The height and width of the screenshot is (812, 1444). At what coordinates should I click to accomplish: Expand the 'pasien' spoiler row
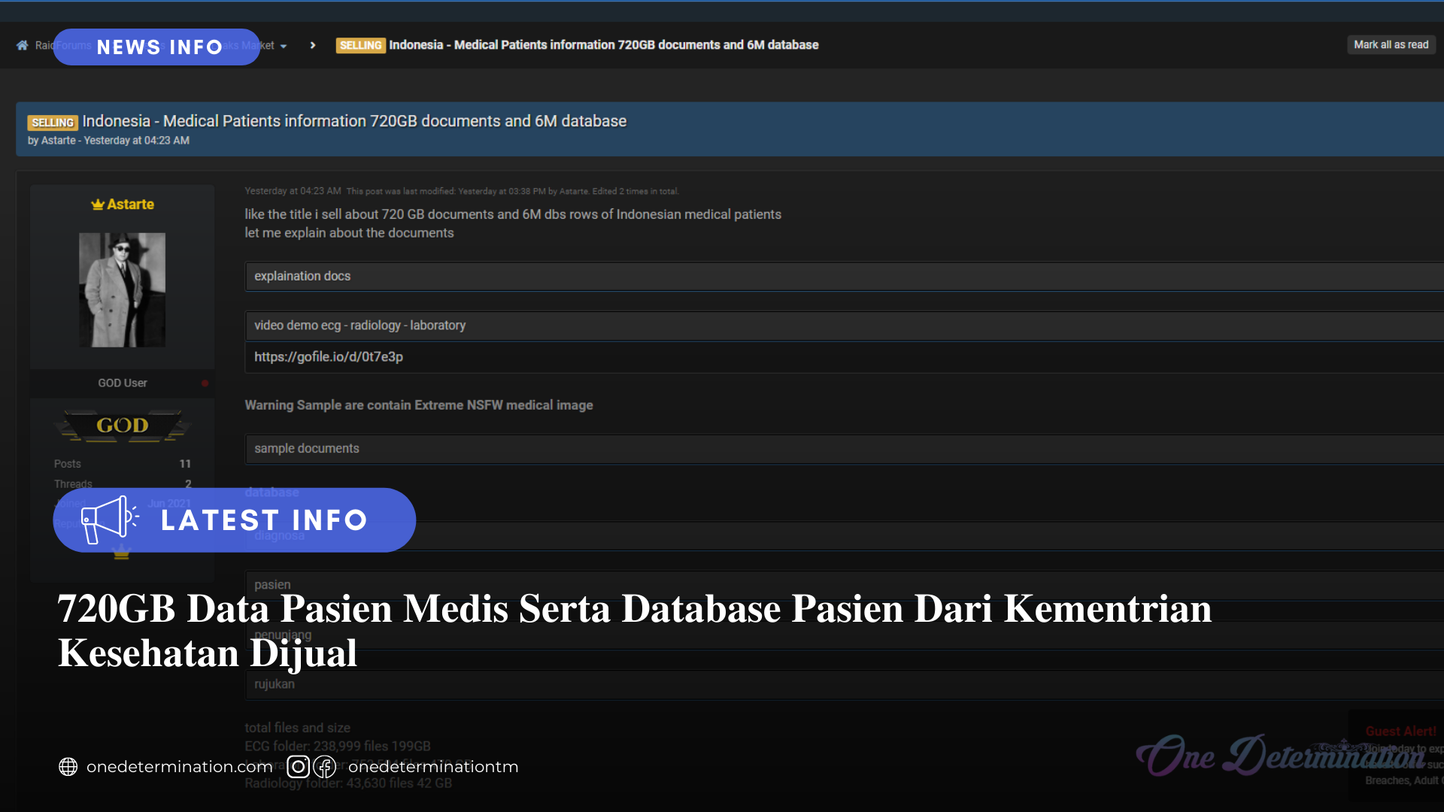pyautogui.click(x=844, y=585)
